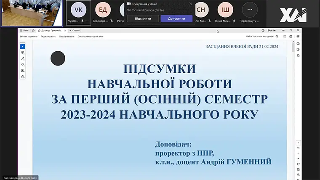Choose the add comment tool in left toolbar
The height and width of the screenshot is (180, 320).
pos(23,53)
